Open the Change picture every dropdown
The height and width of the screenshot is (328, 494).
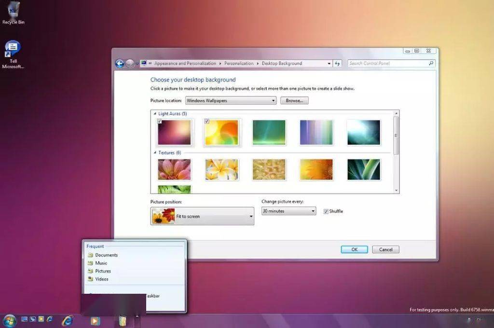[288, 211]
